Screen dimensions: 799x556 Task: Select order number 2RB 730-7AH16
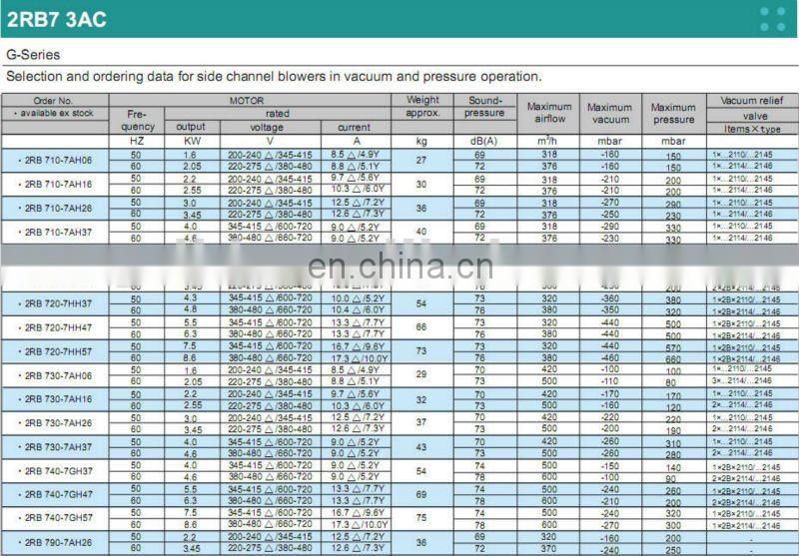tap(58, 399)
